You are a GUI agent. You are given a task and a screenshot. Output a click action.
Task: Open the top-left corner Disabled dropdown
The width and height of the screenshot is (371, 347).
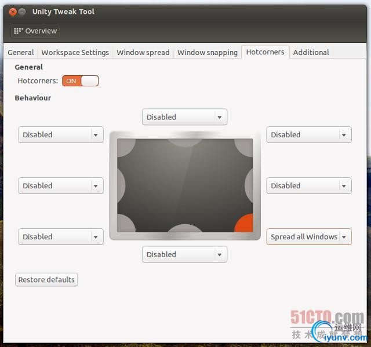pyautogui.click(x=61, y=135)
